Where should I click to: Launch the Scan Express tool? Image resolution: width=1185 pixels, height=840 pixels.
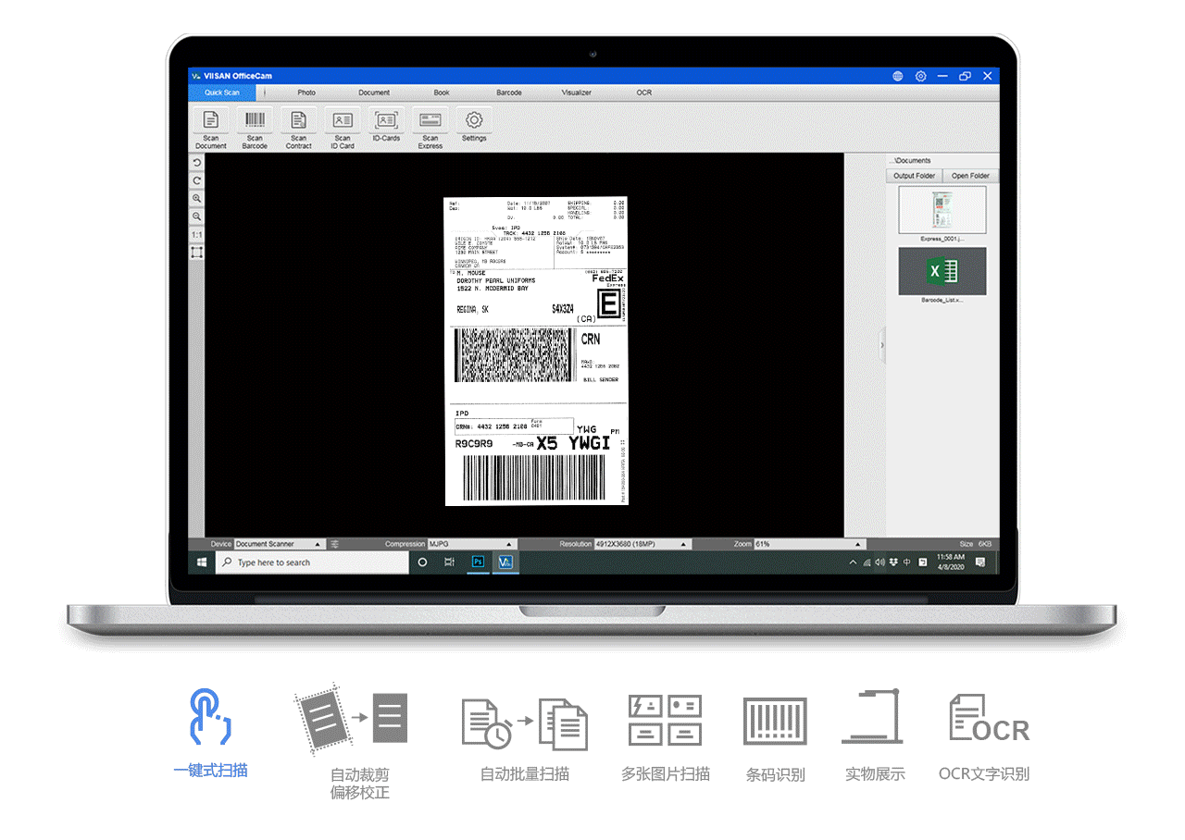430,121
